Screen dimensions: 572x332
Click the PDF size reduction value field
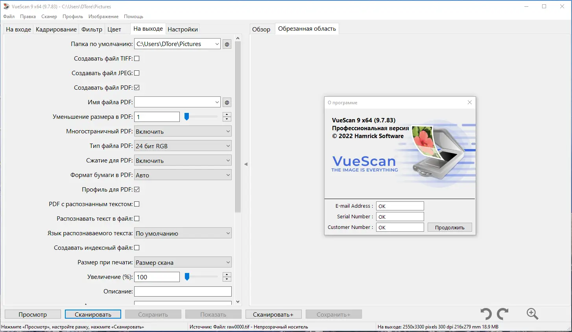157,117
